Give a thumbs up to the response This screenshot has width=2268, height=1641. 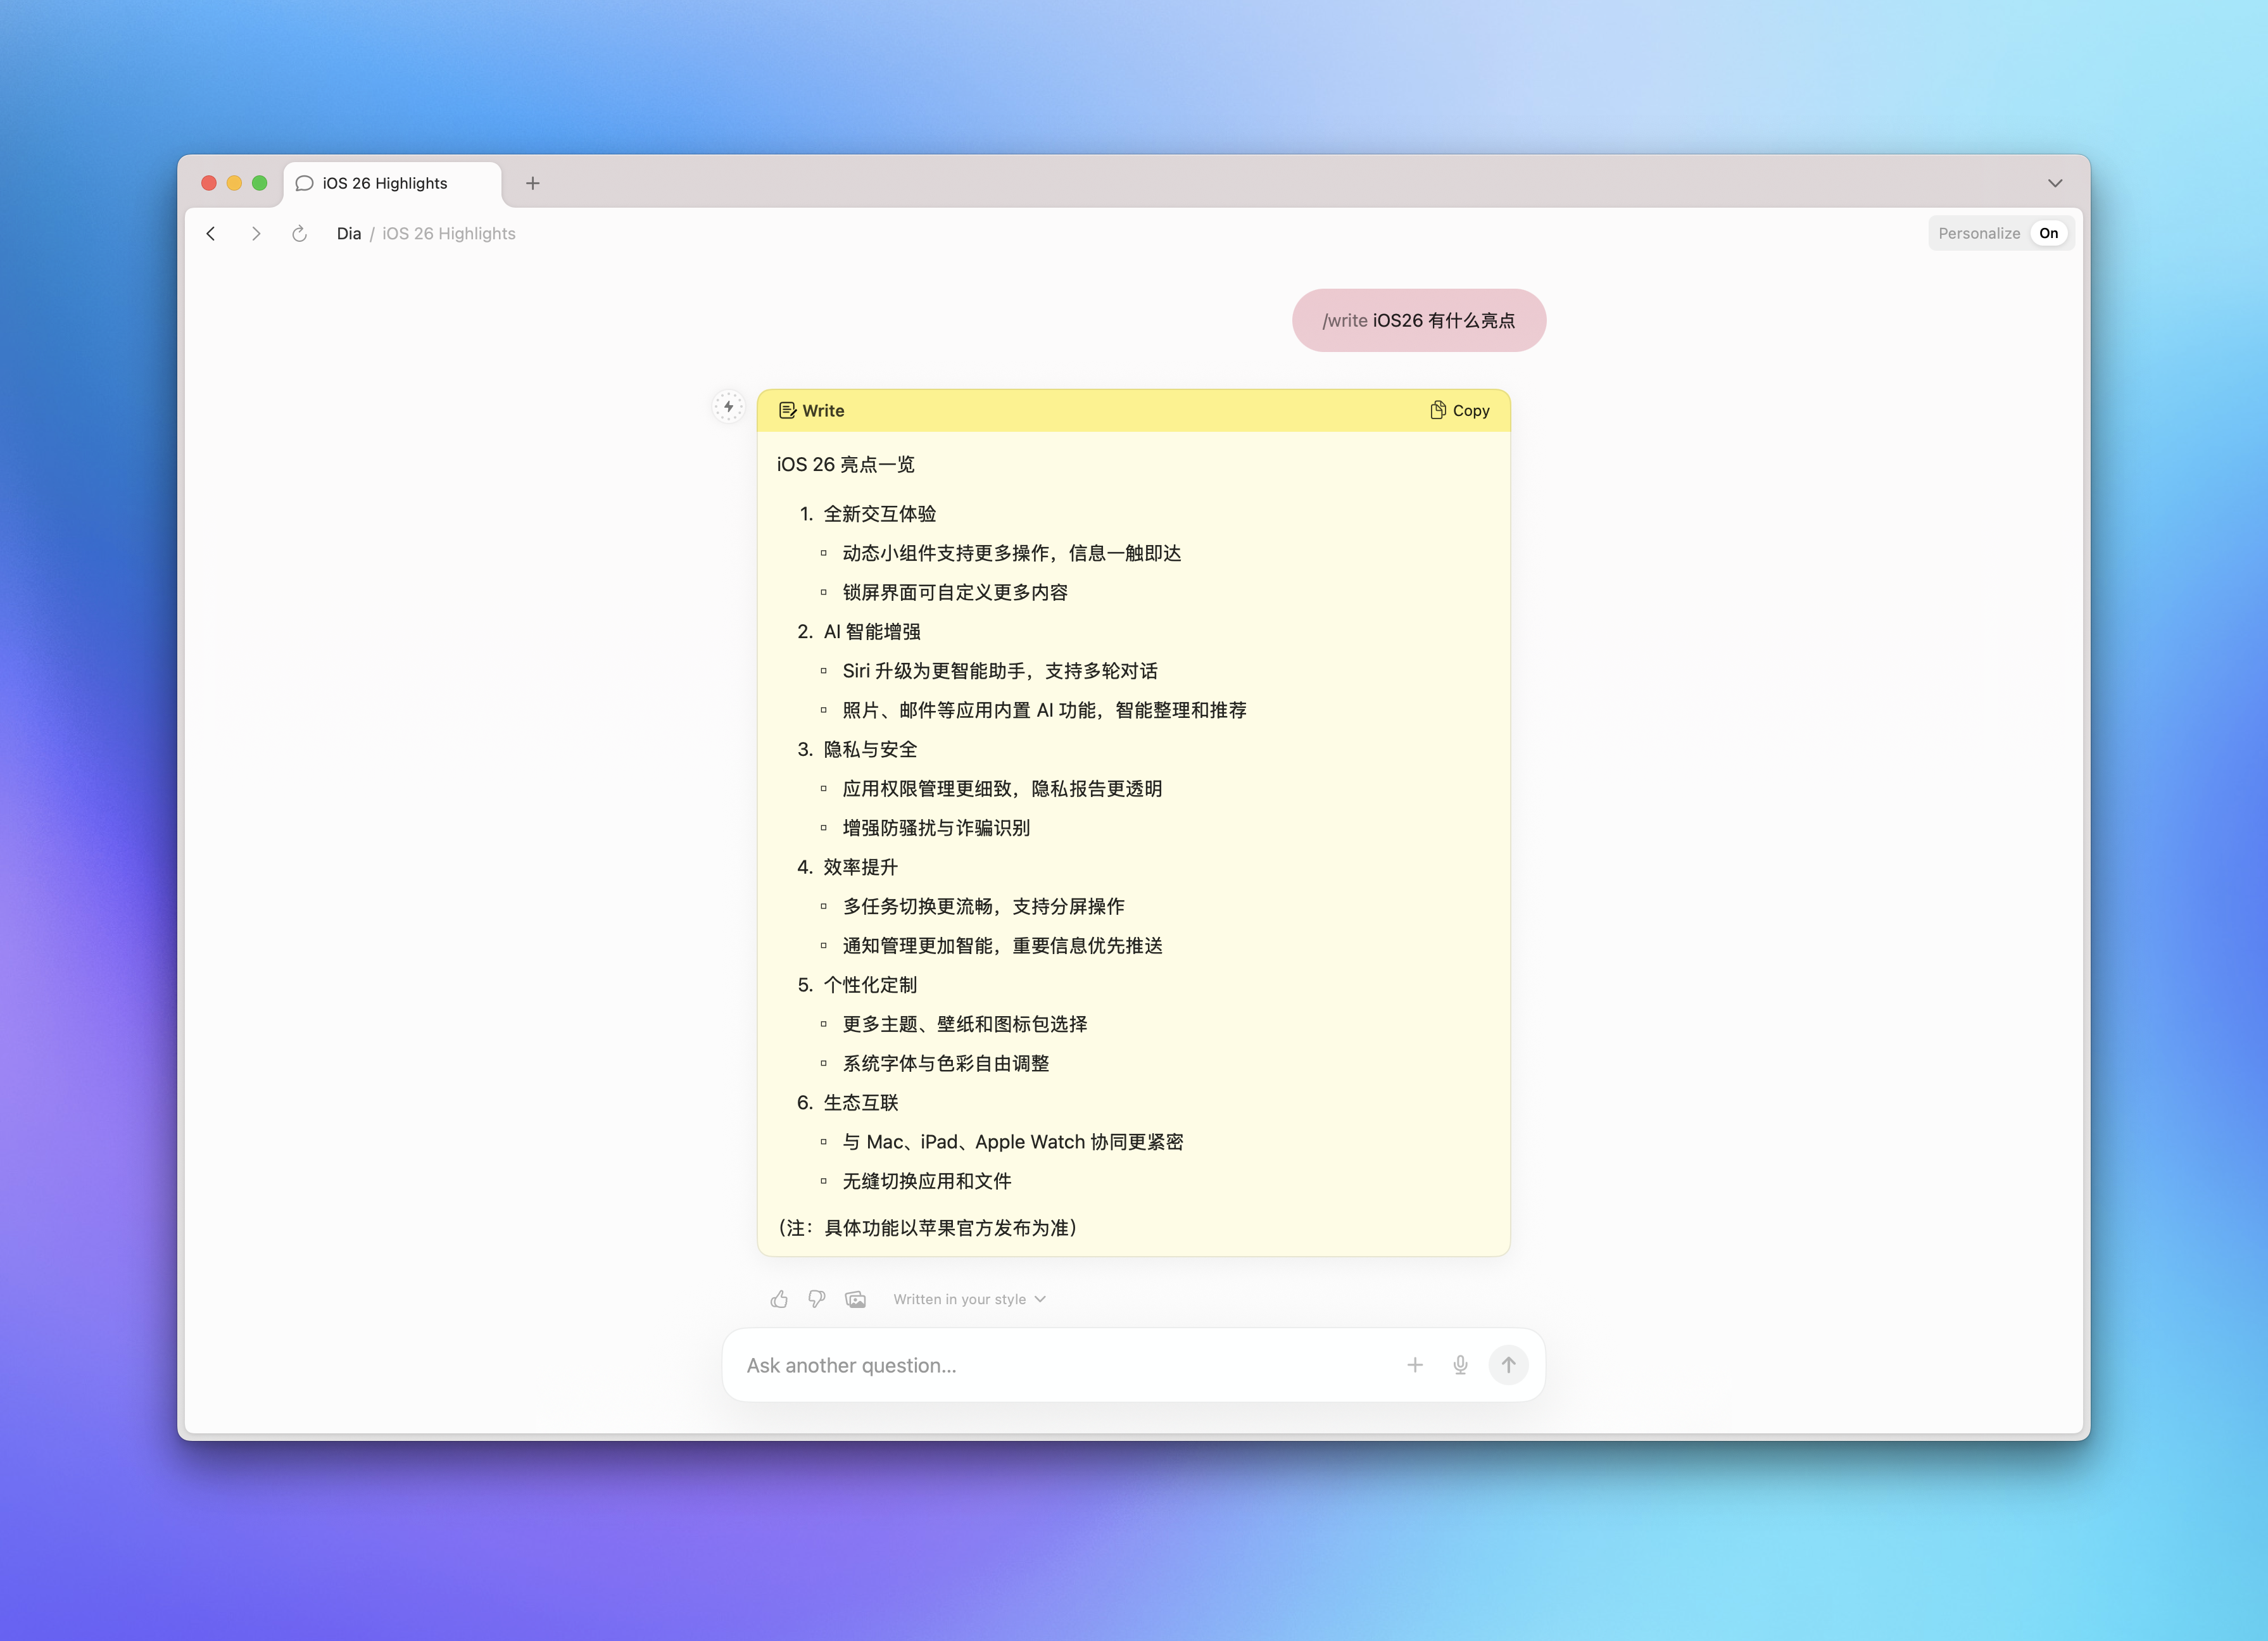click(x=779, y=1299)
